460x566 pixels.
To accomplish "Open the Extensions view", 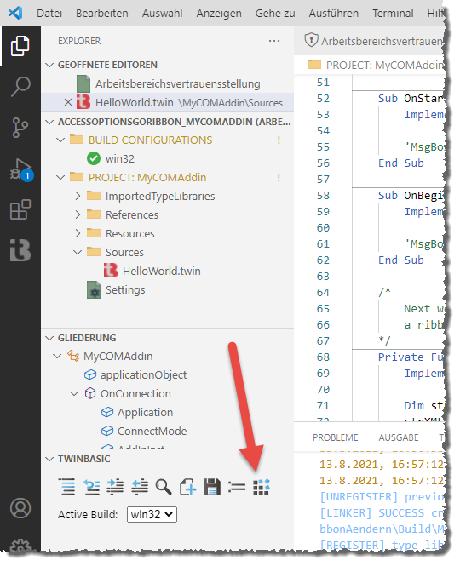I will 20,209.
